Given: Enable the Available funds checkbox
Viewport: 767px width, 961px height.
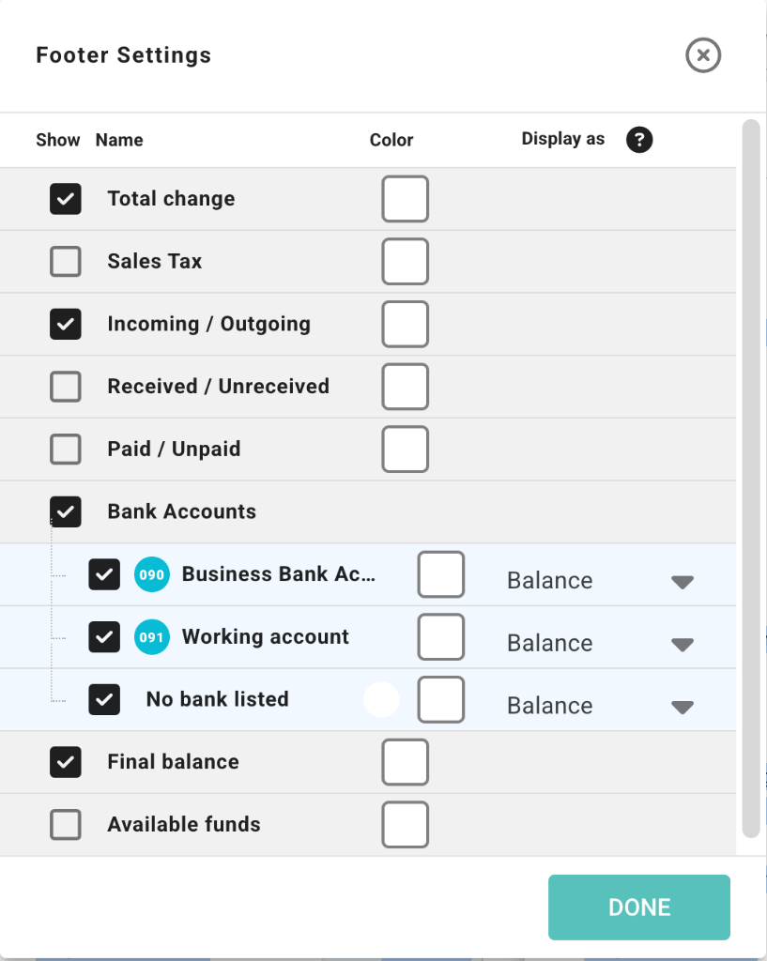Looking at the screenshot, I should pyautogui.click(x=66, y=825).
